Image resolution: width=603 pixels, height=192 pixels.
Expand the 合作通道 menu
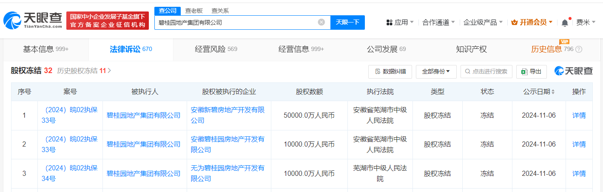coord(438,22)
